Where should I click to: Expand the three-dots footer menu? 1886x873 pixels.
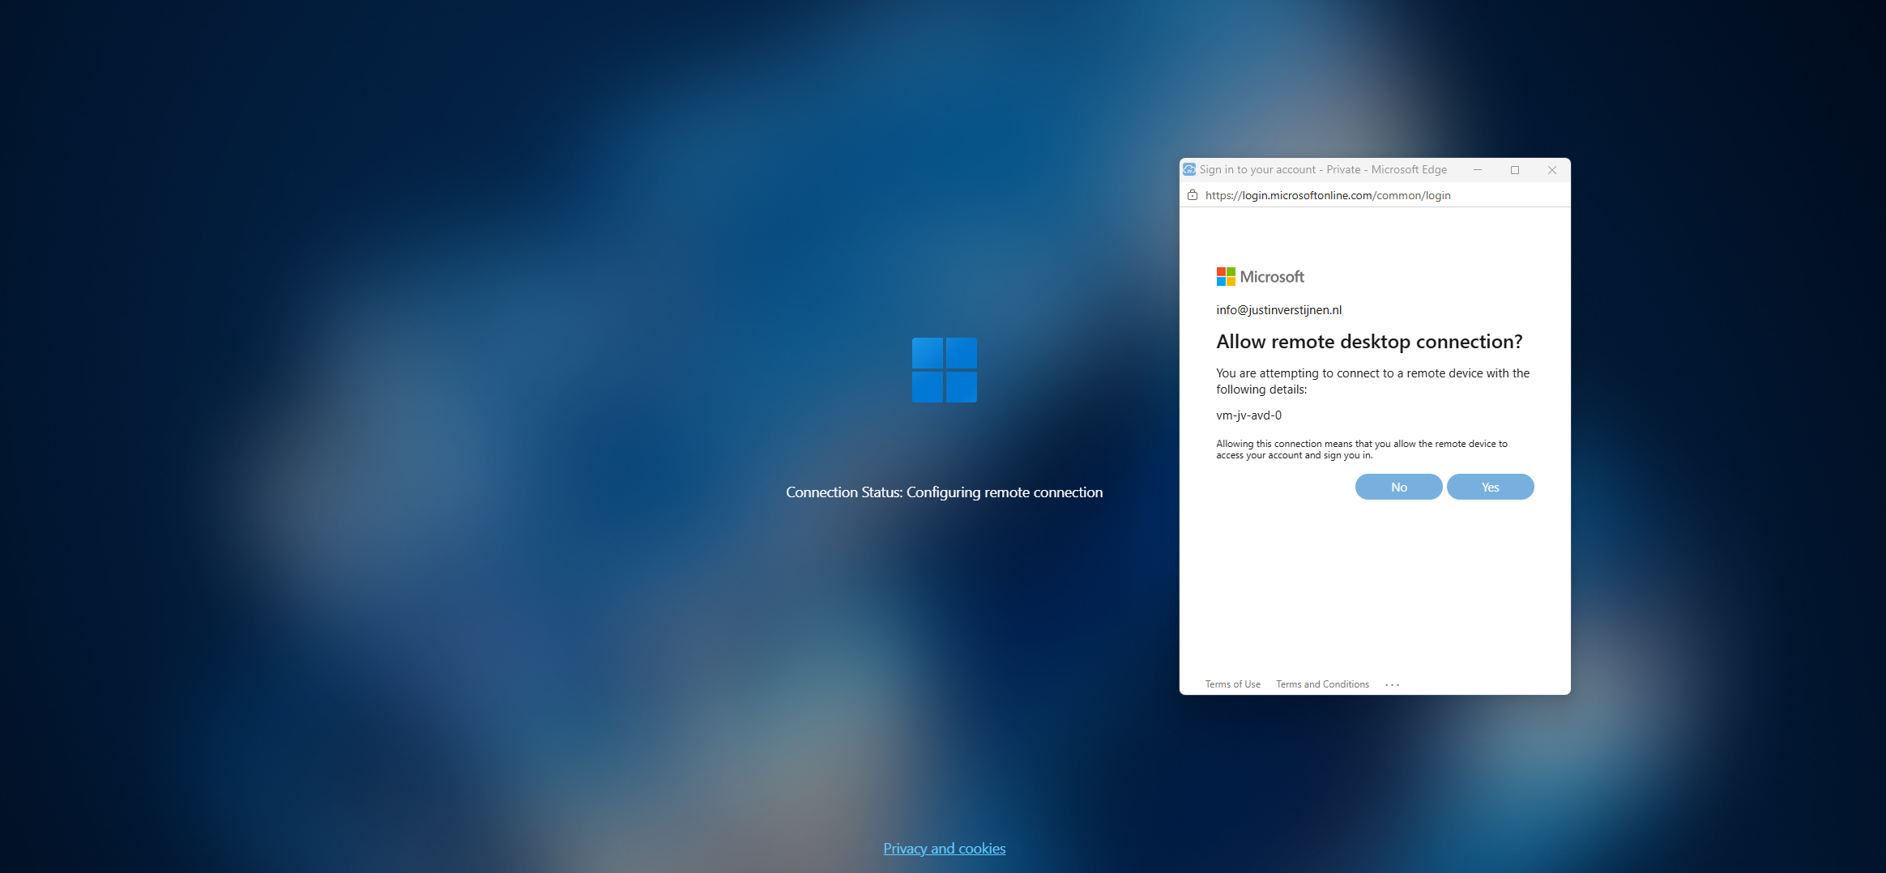click(1392, 684)
